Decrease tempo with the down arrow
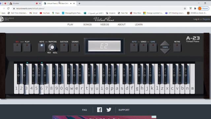Image resolution: width=211 pixels, height=119 pixels. pos(165,51)
